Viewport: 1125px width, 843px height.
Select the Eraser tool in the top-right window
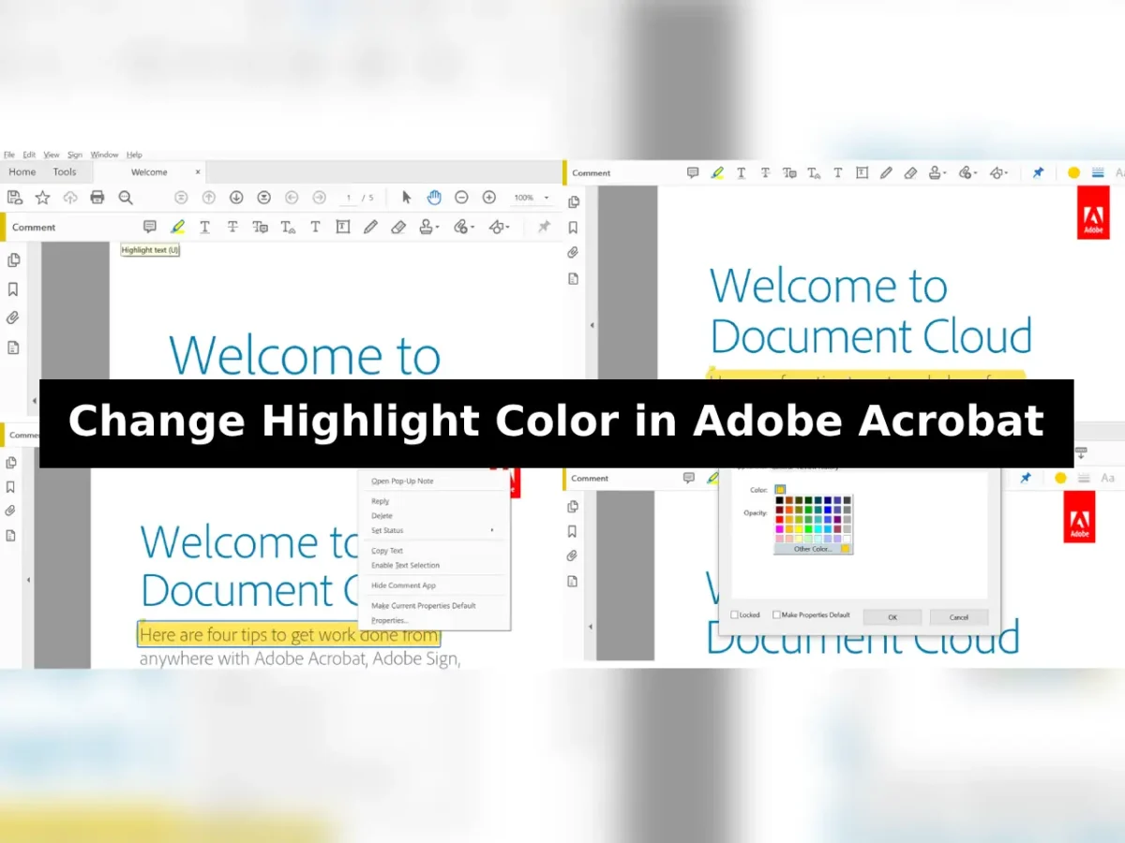pos(910,172)
